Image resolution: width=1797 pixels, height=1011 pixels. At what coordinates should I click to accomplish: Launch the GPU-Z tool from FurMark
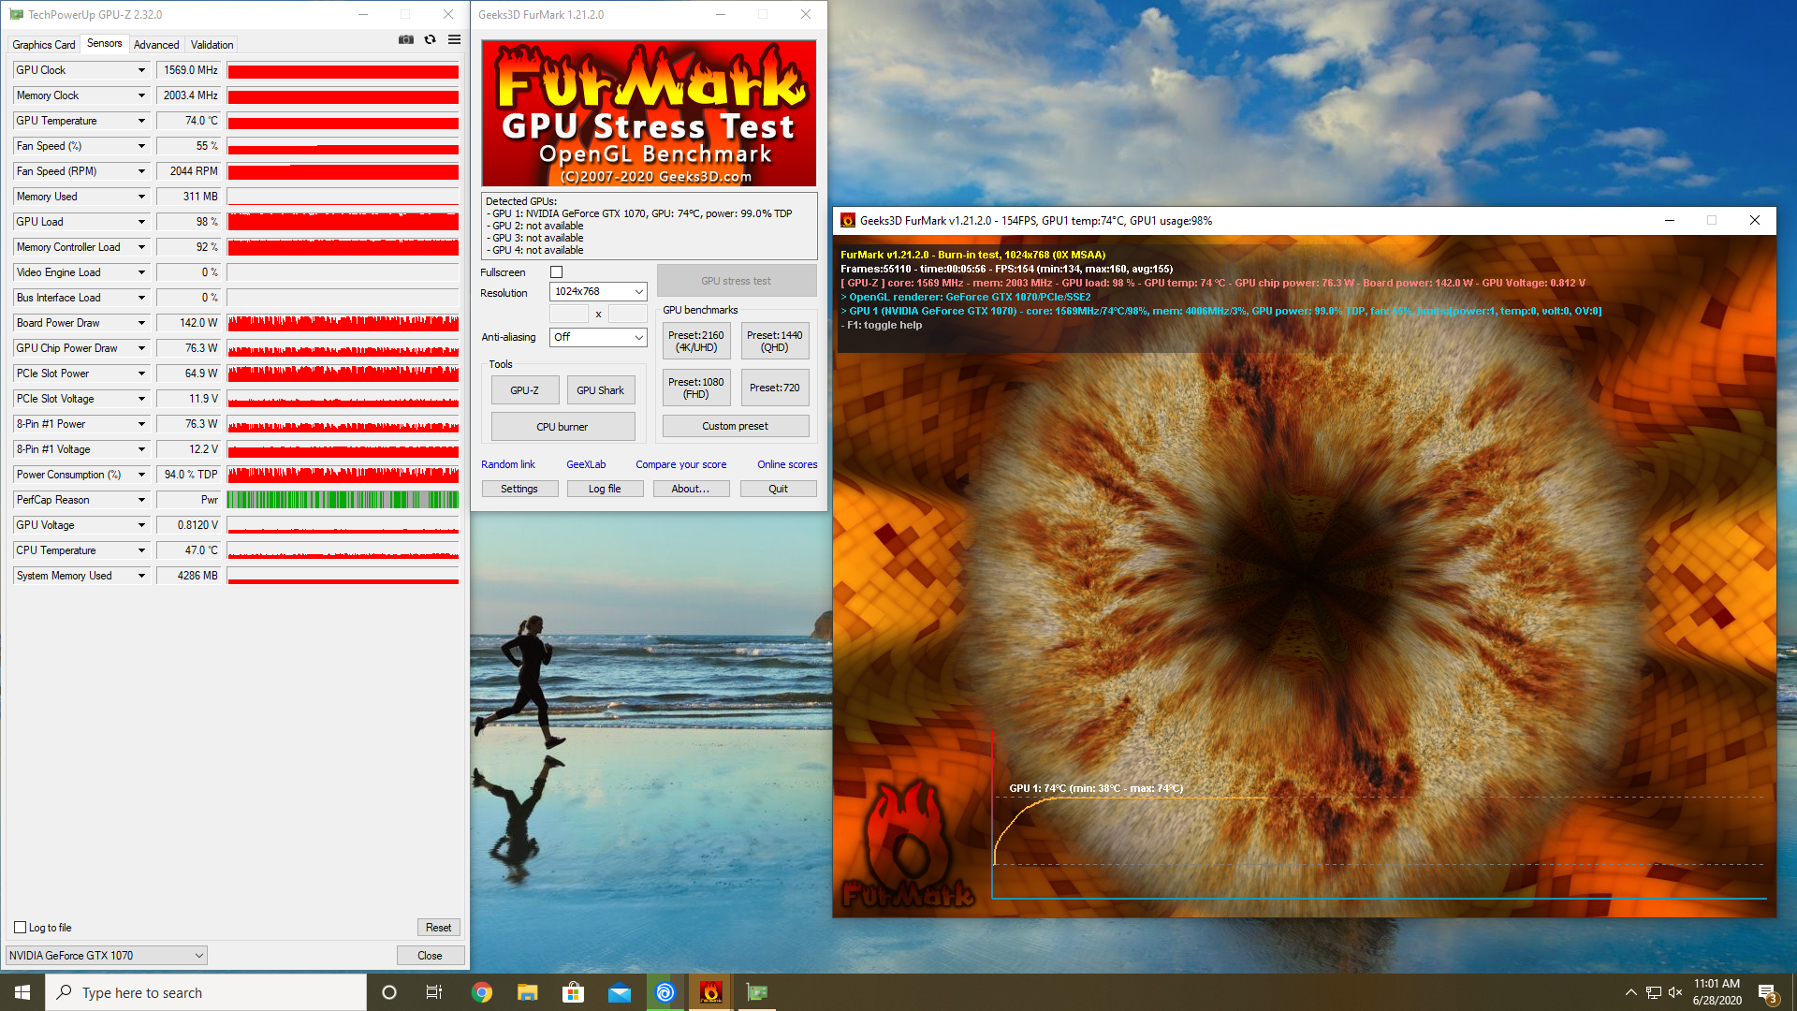click(525, 390)
